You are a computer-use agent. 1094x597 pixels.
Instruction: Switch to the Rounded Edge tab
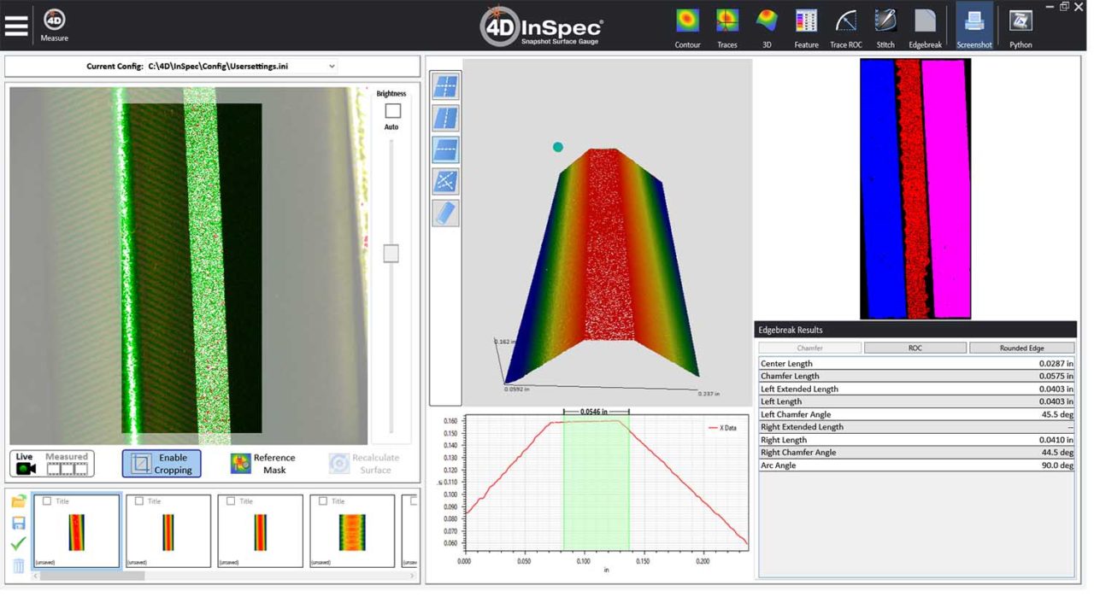pos(1022,347)
